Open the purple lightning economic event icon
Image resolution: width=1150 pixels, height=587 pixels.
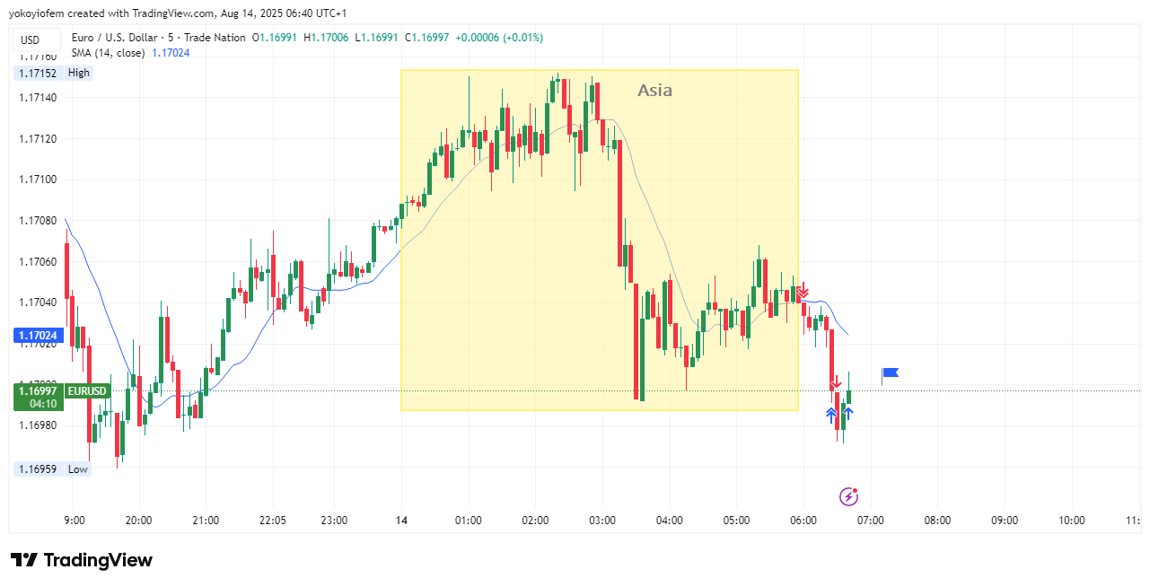tap(849, 496)
